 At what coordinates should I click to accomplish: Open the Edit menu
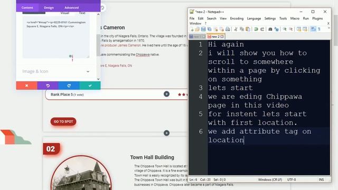(201, 18)
